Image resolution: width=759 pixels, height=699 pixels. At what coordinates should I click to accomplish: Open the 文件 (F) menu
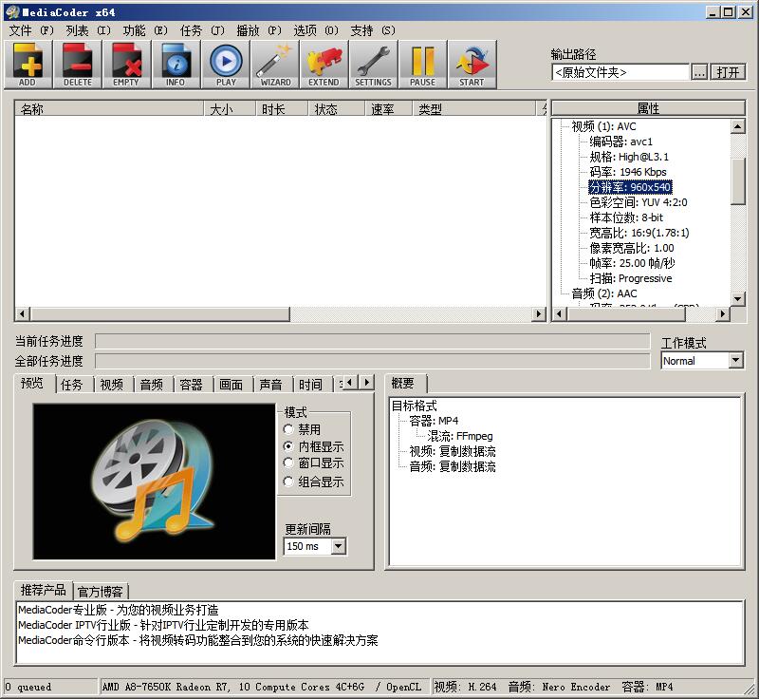point(31,31)
